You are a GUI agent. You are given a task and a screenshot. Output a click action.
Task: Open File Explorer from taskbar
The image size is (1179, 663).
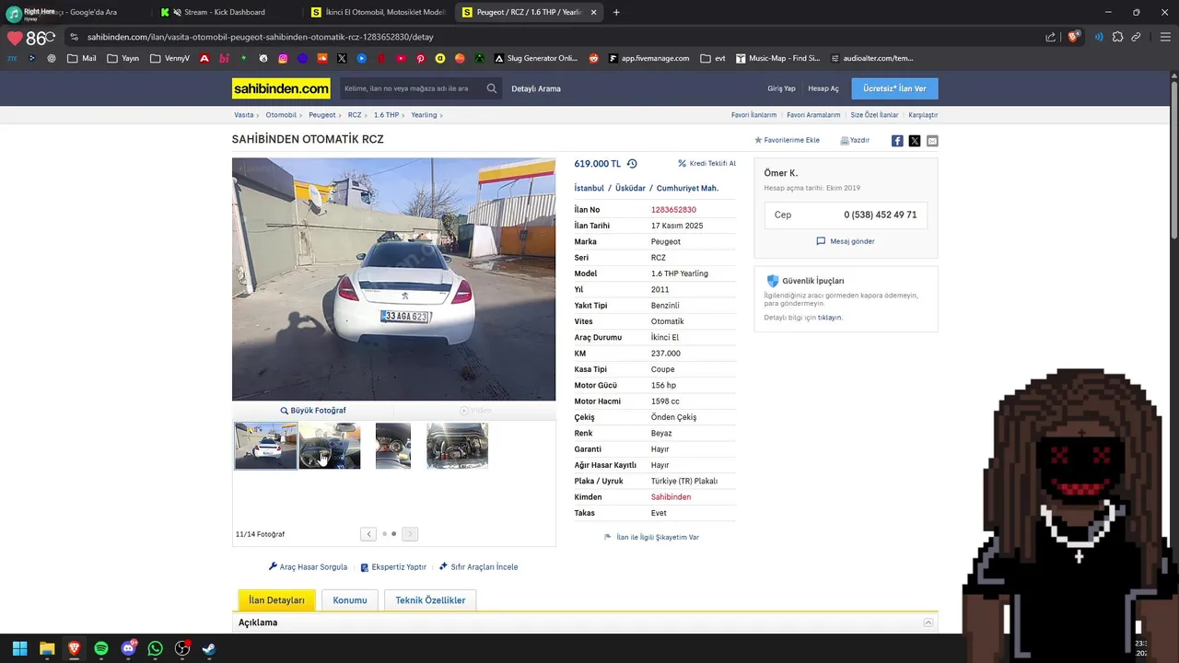(47, 648)
